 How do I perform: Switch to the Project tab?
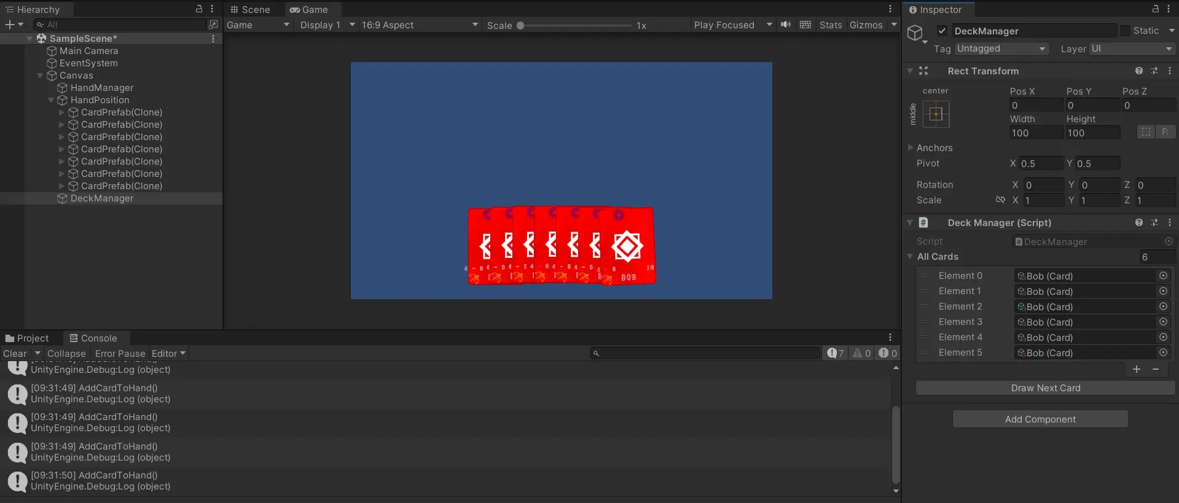point(27,338)
